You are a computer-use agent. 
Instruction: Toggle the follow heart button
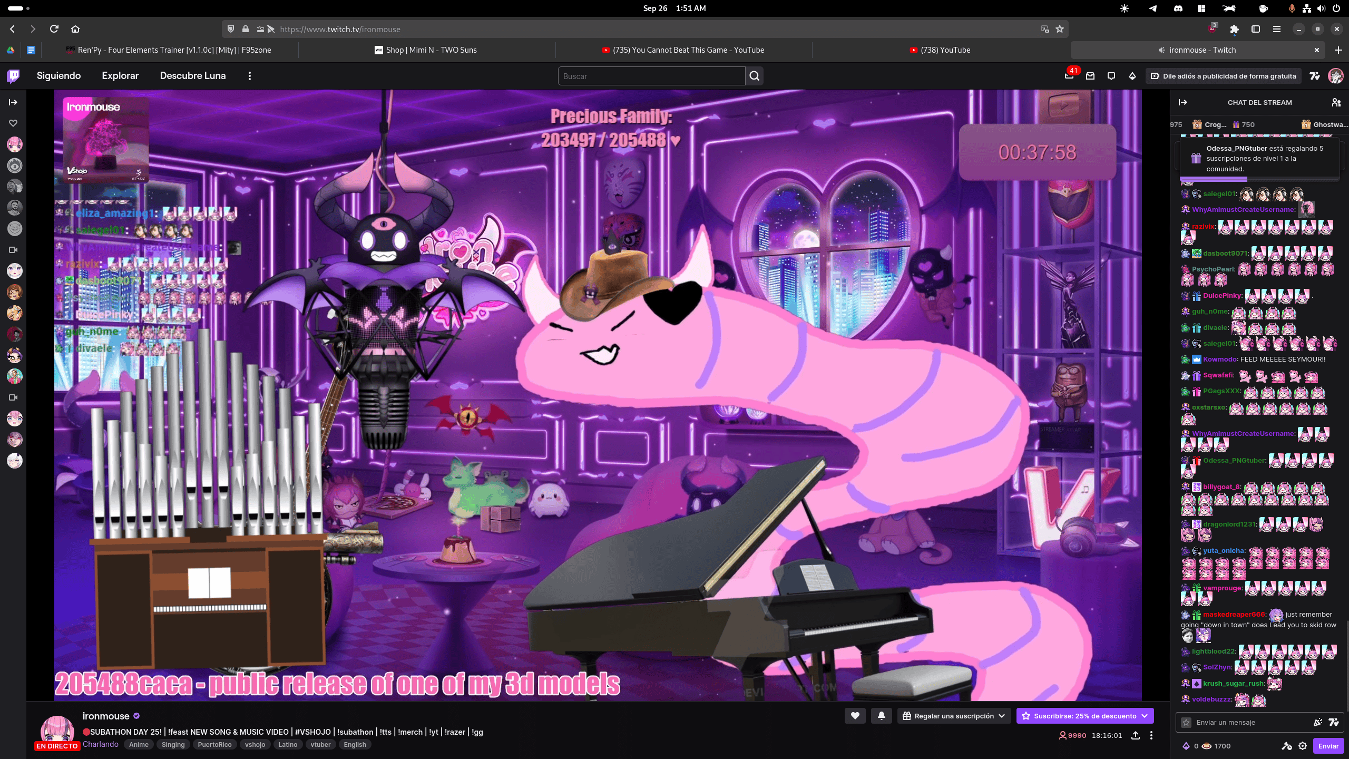pos(855,716)
